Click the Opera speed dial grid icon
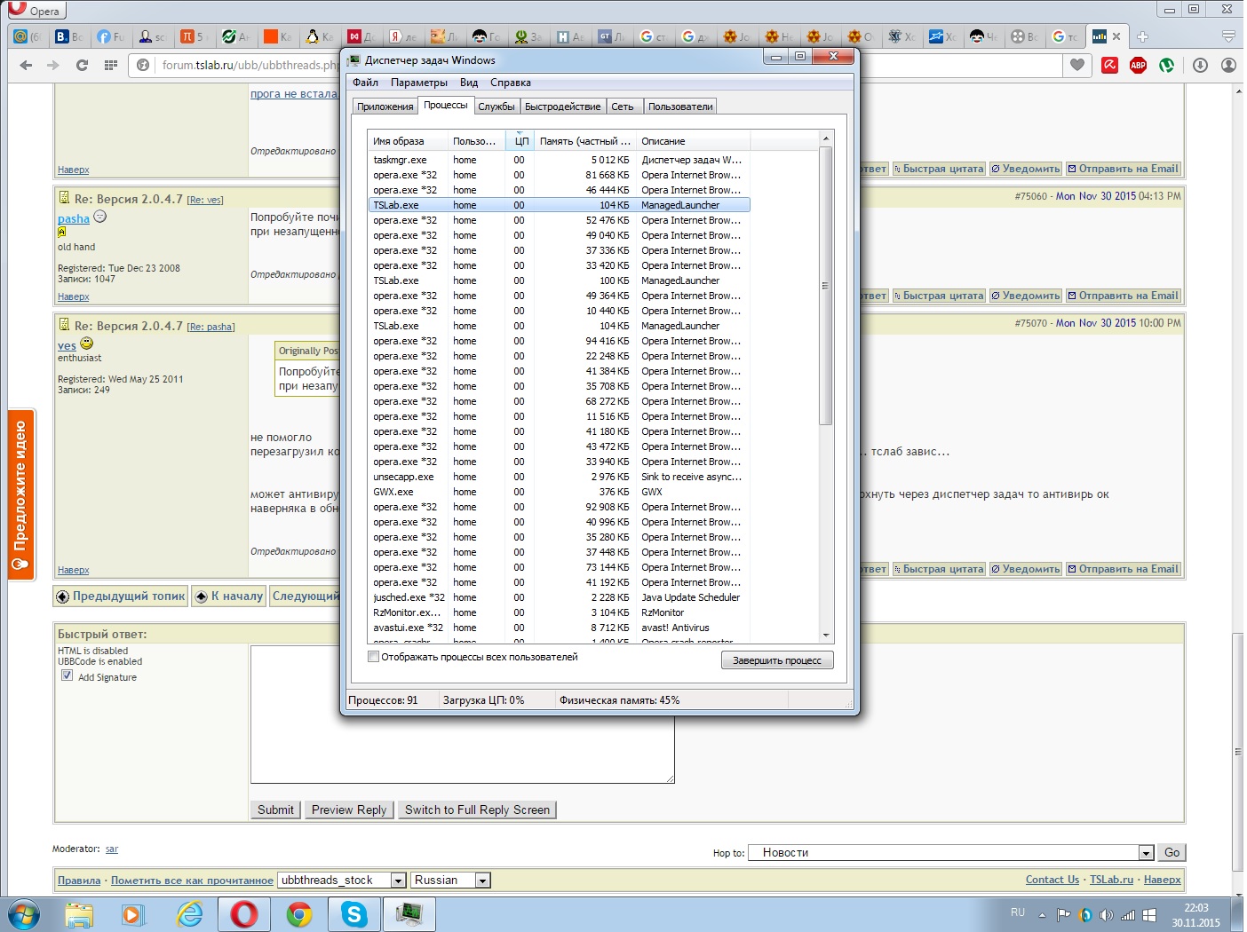1247x932 pixels. [x=111, y=65]
